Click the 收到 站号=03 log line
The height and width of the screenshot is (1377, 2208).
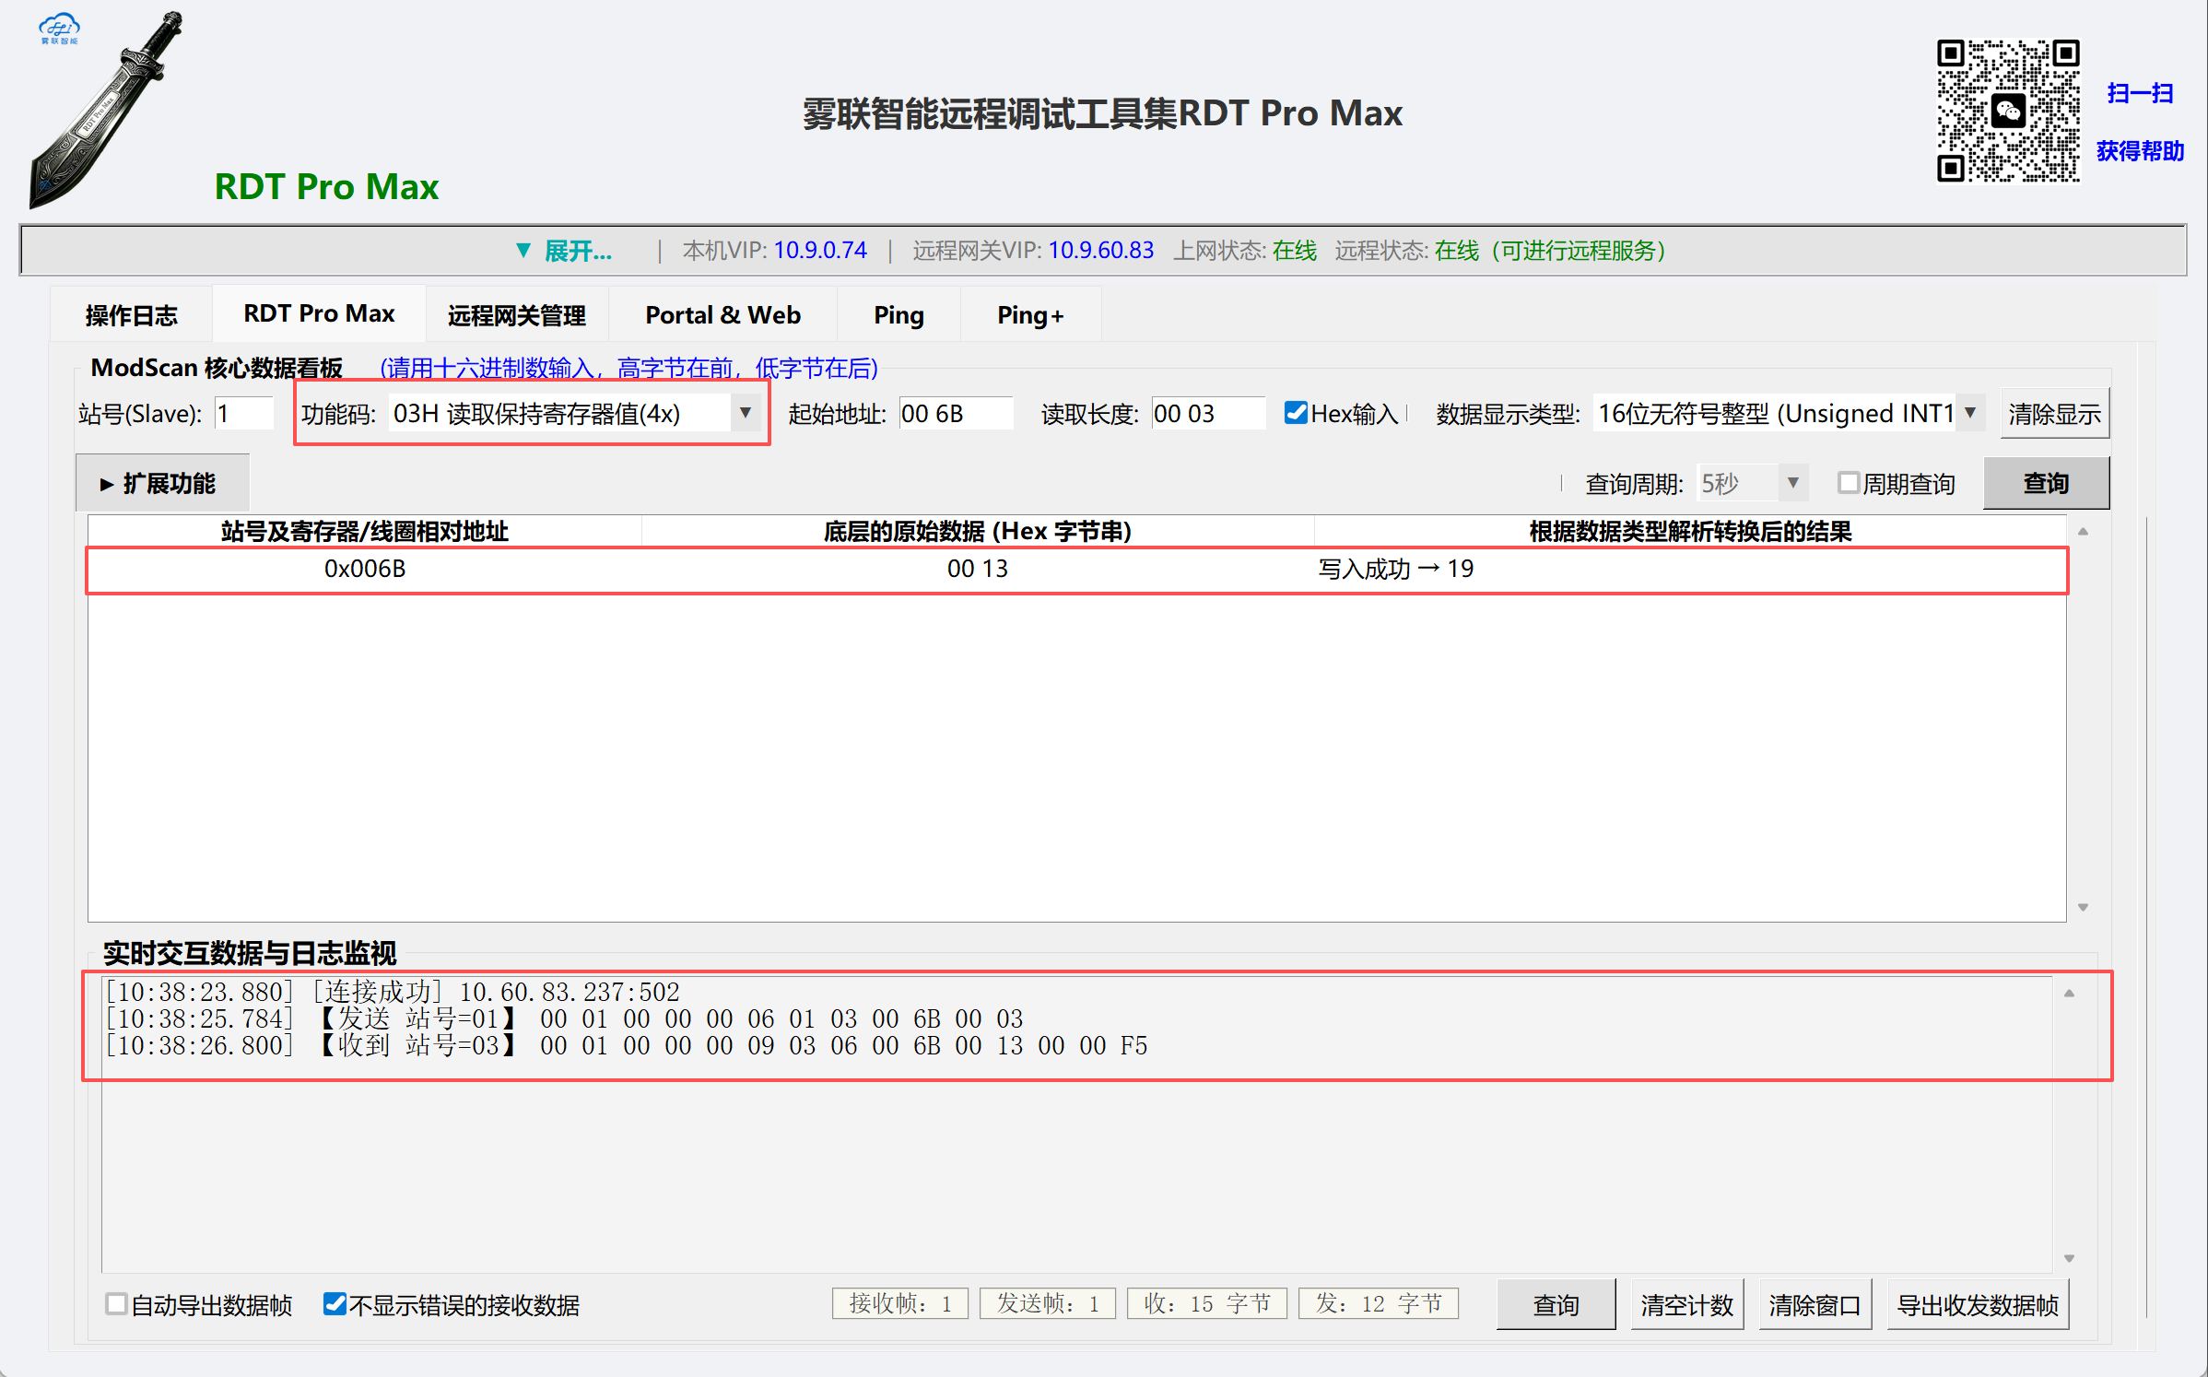(x=627, y=1046)
